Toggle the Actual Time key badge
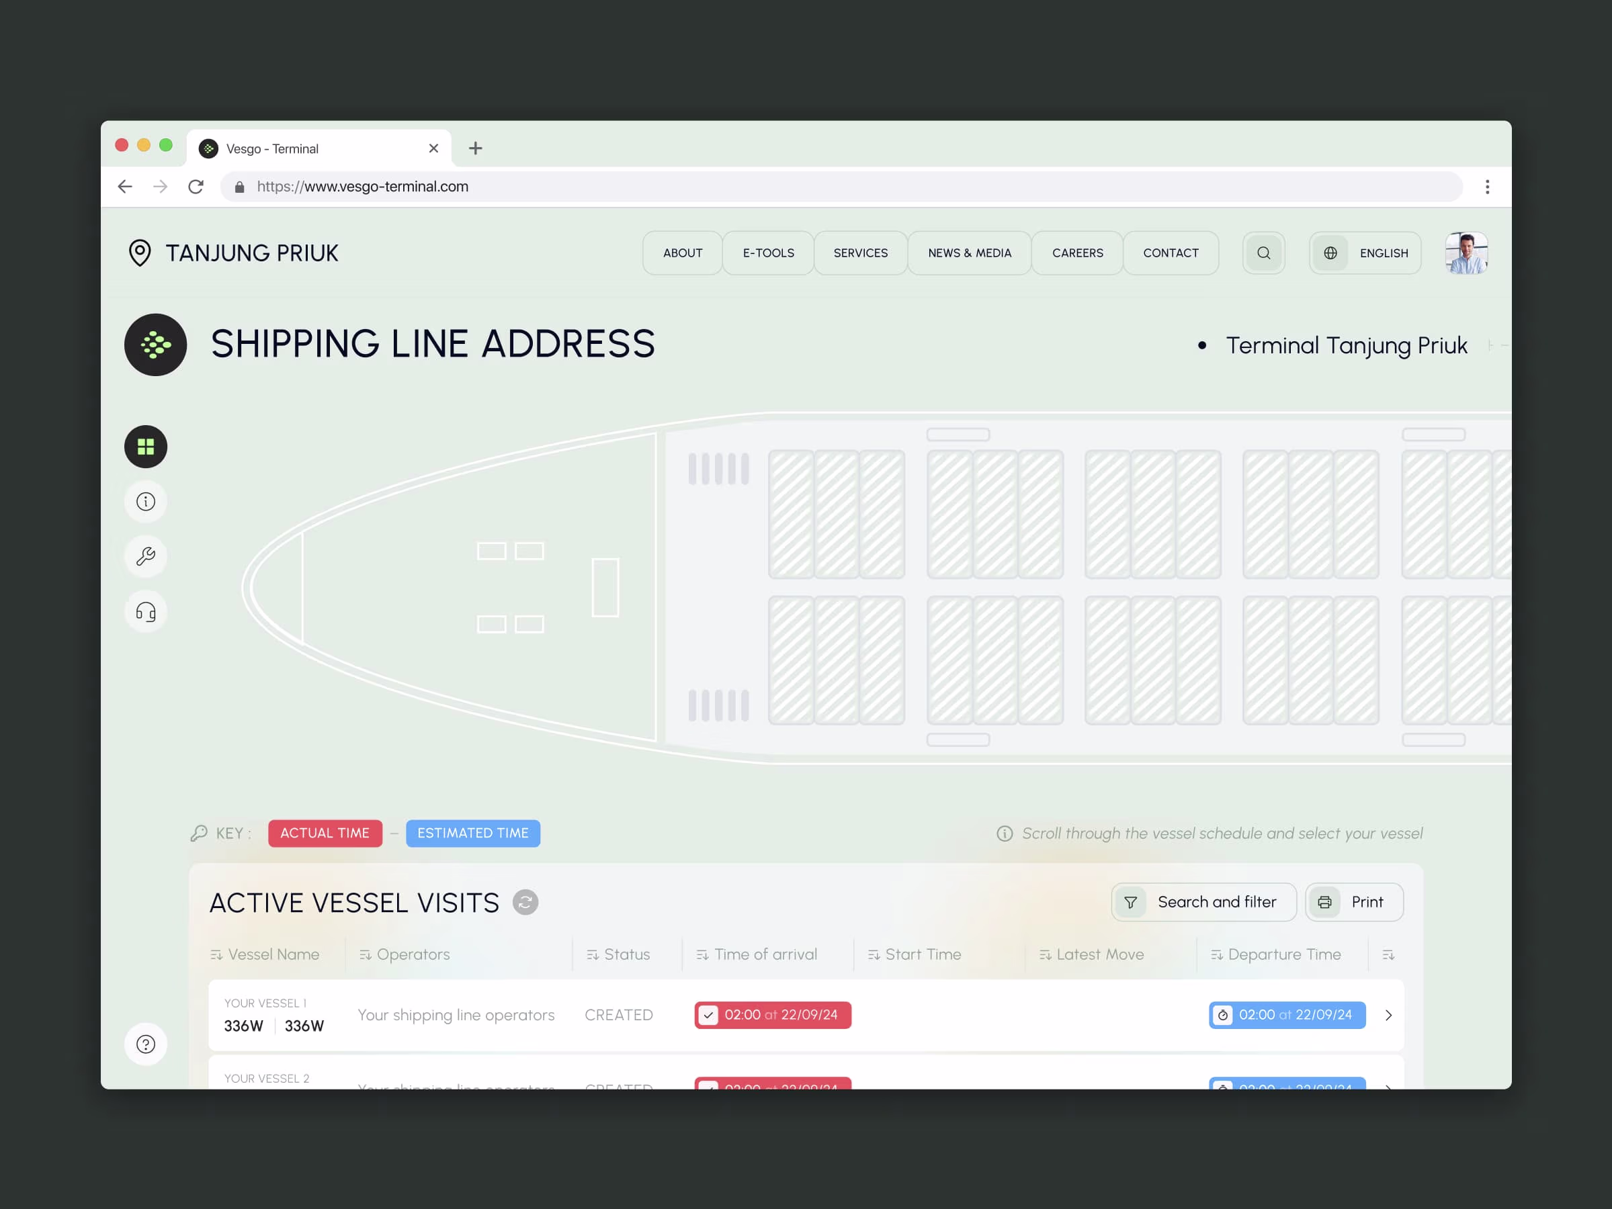 point(325,833)
